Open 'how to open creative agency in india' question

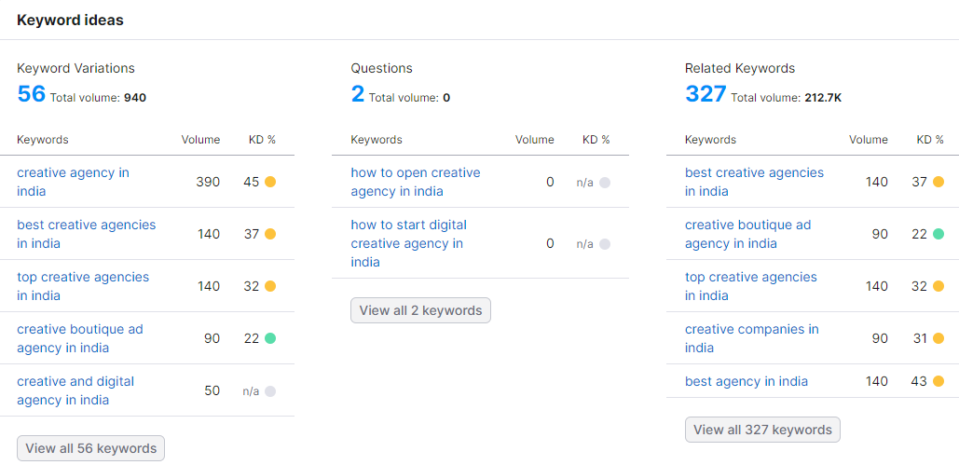(416, 182)
